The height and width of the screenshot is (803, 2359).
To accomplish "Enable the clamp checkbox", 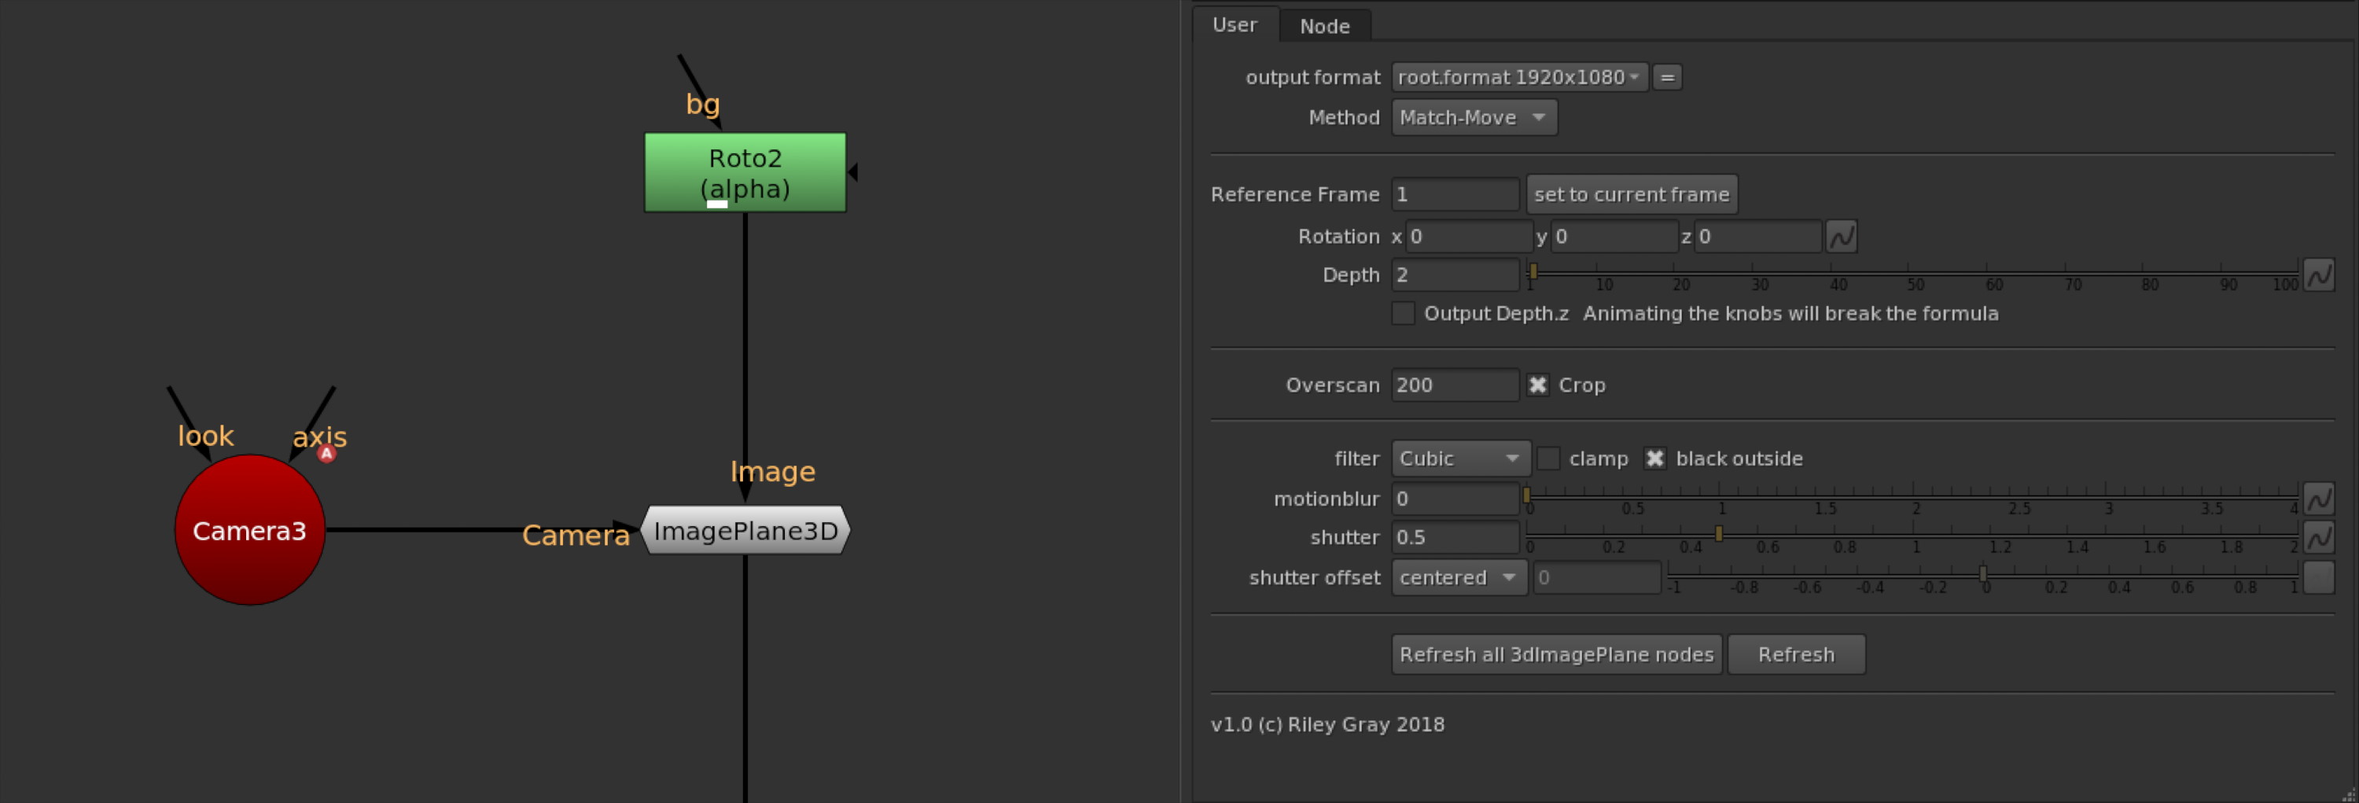I will pyautogui.click(x=1548, y=459).
